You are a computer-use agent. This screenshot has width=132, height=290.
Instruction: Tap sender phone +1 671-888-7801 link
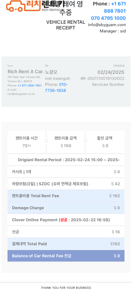pos(30,86)
